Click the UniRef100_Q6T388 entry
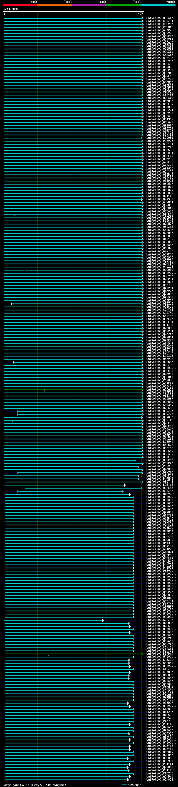 coord(160,733)
